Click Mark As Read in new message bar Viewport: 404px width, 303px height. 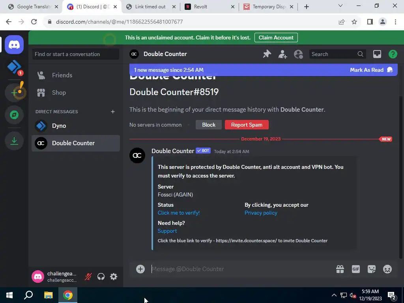tap(371, 70)
